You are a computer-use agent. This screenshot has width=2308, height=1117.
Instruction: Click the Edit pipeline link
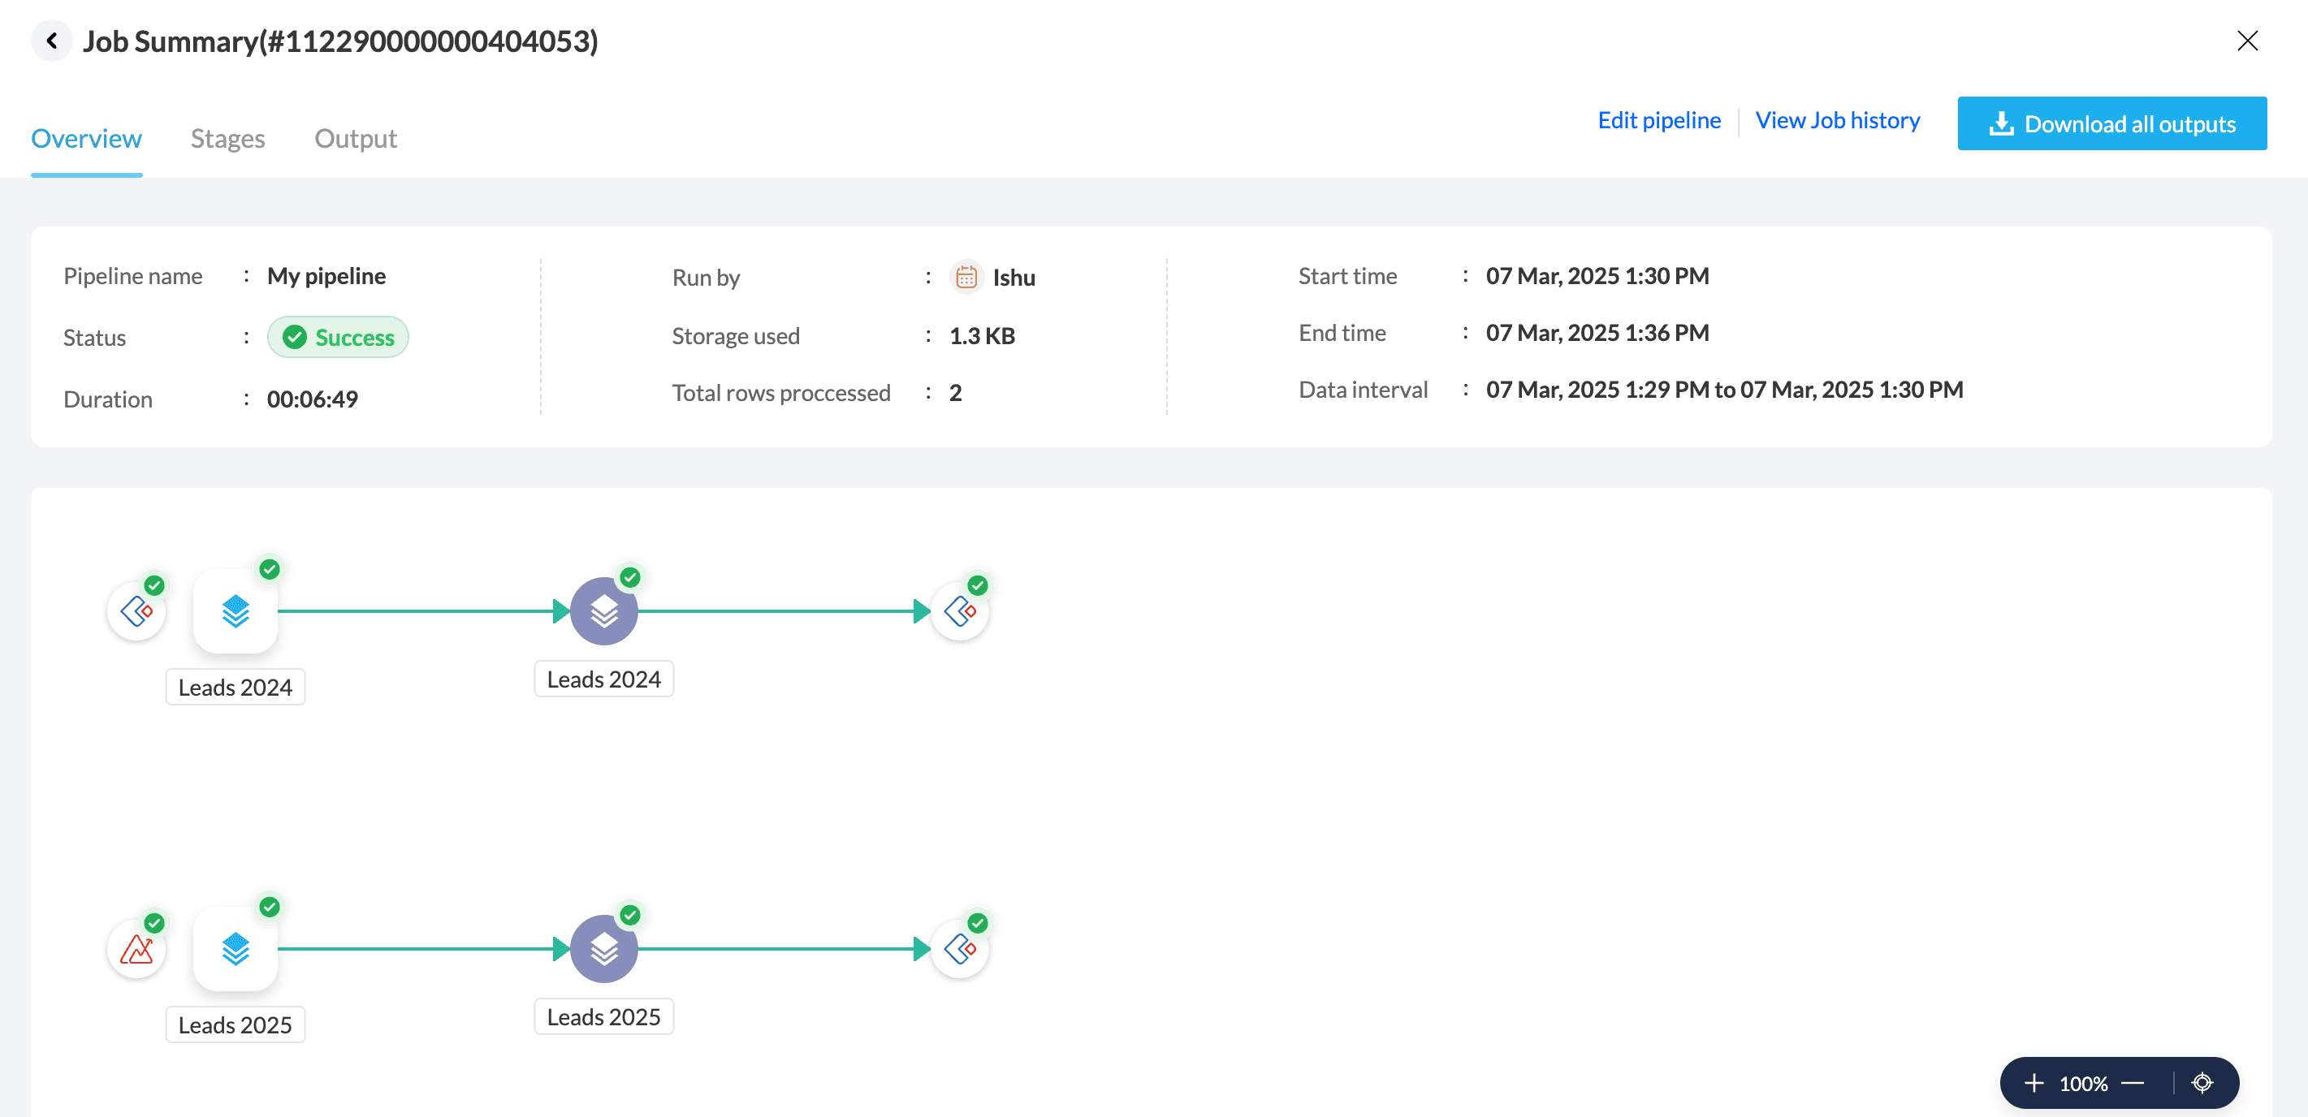1658,120
